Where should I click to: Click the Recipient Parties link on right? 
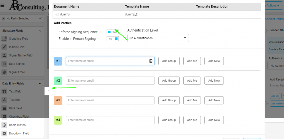coord(274,19)
